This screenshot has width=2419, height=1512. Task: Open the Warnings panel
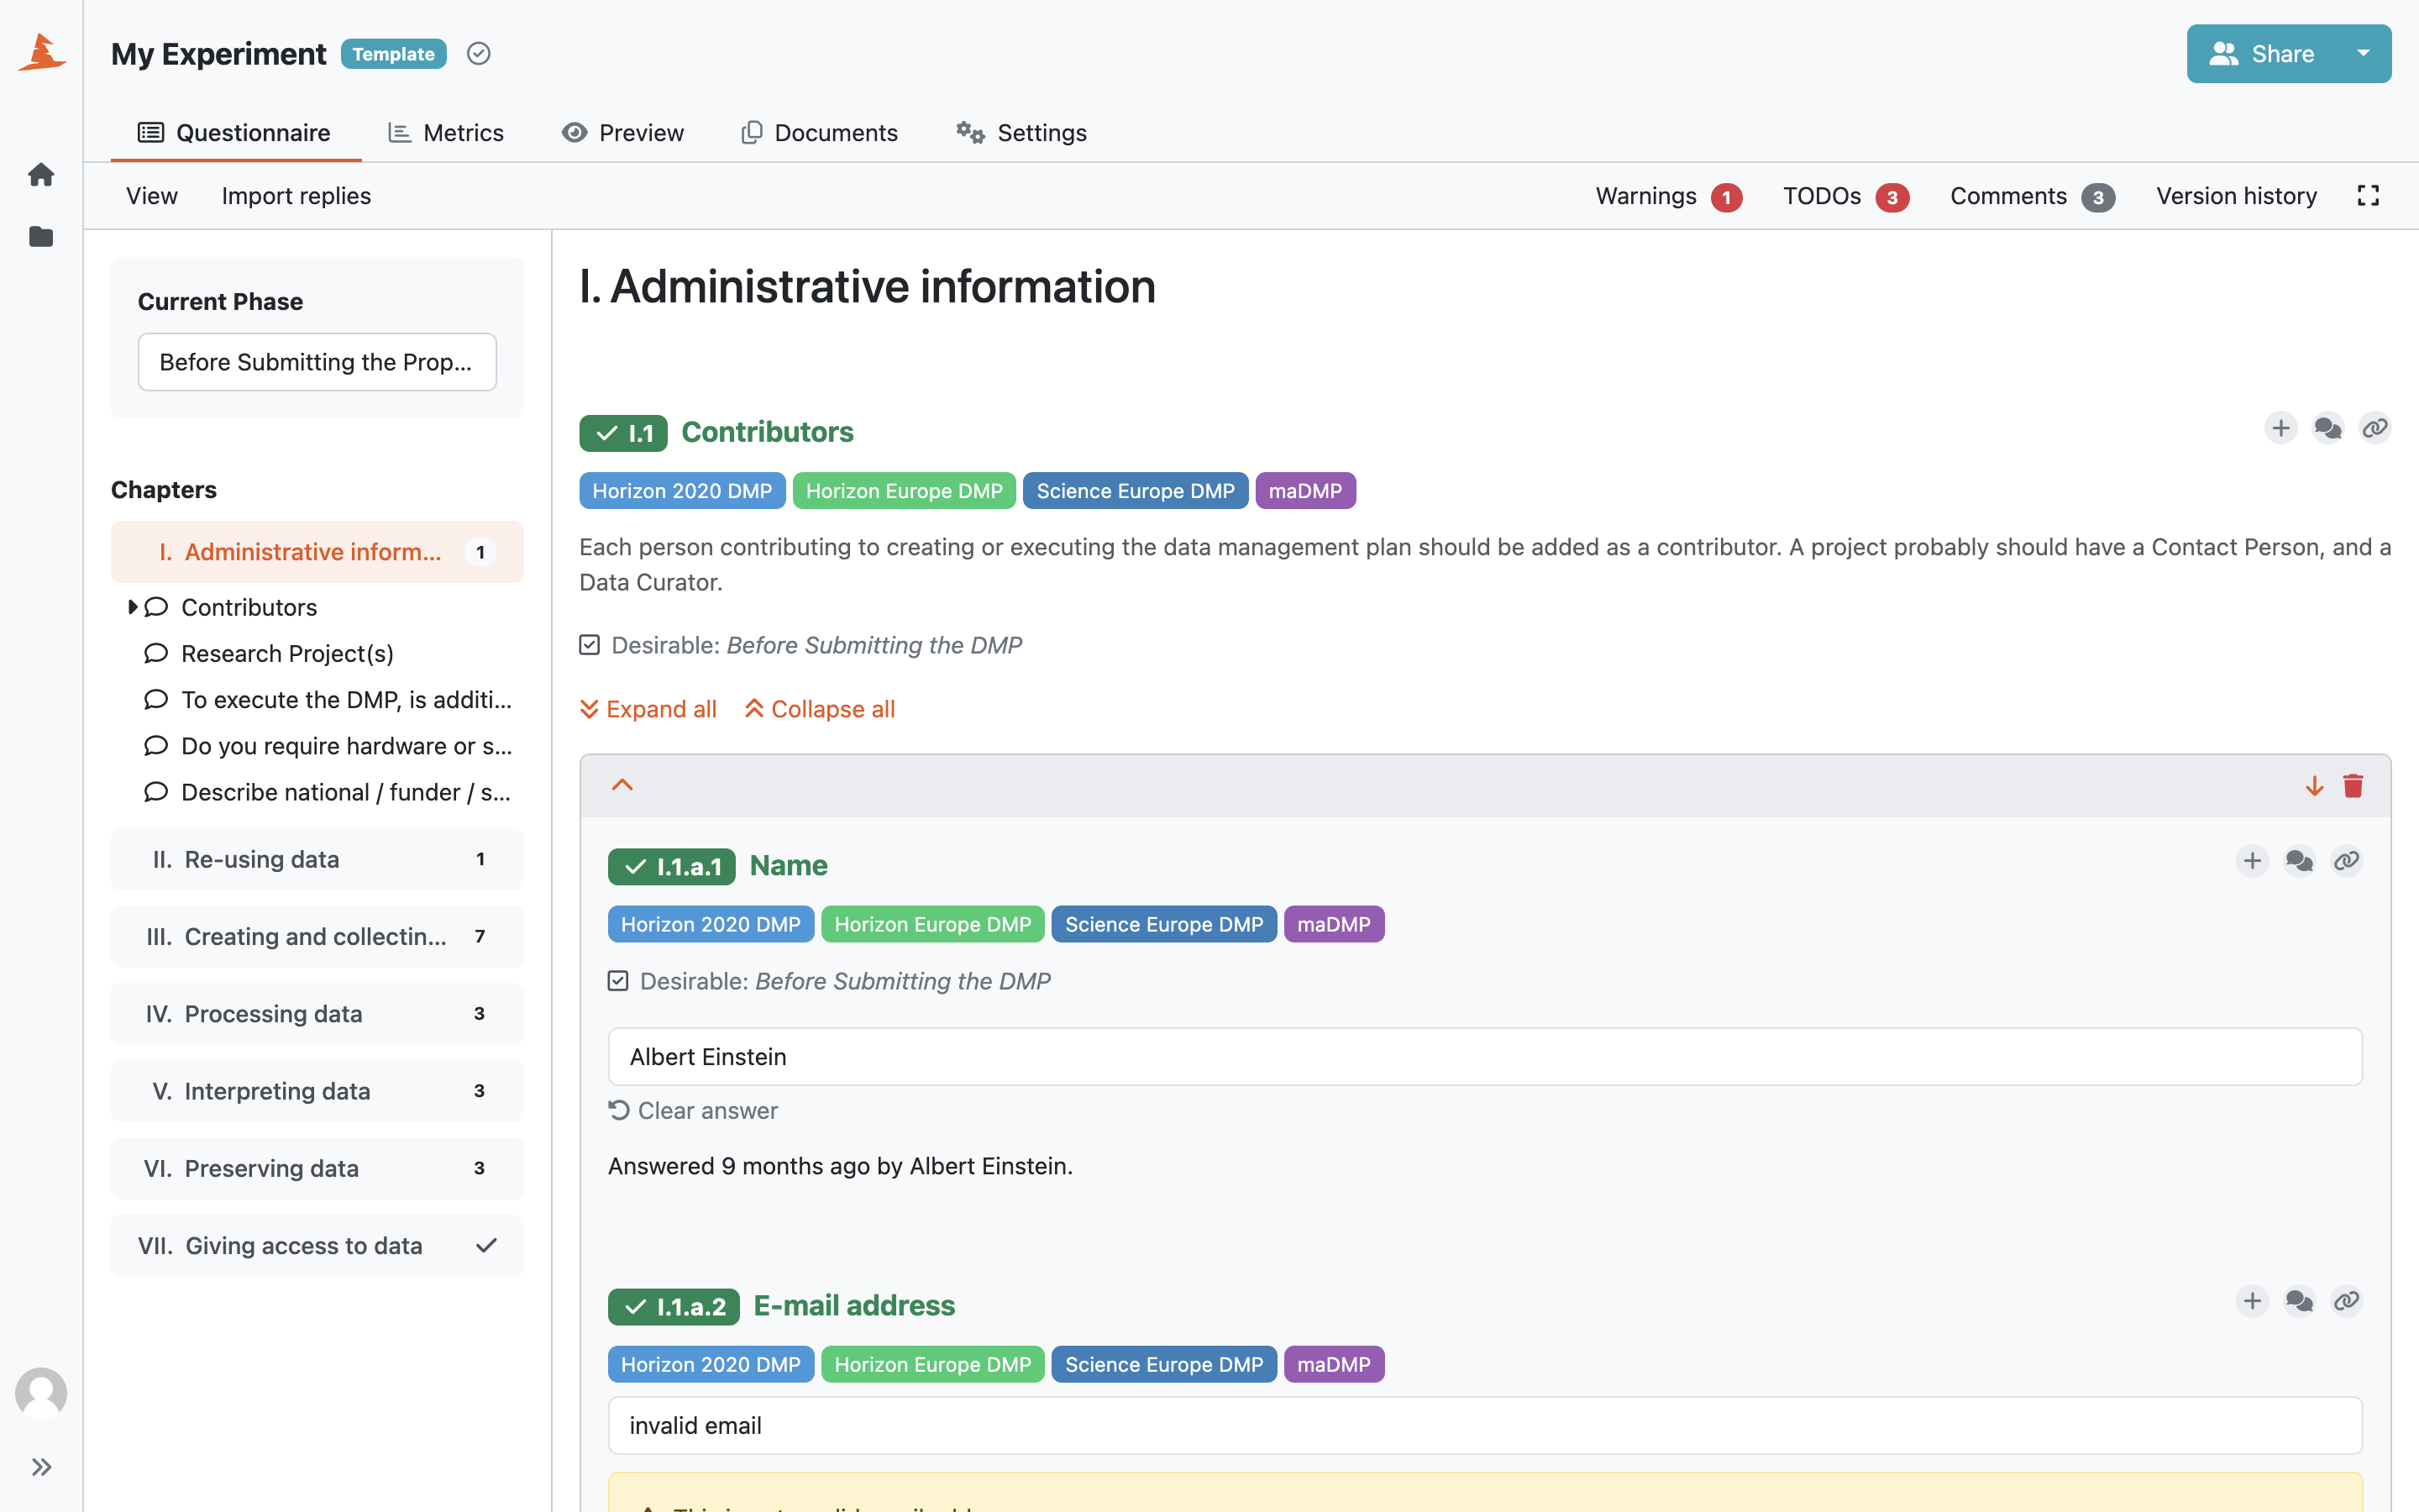click(1668, 196)
